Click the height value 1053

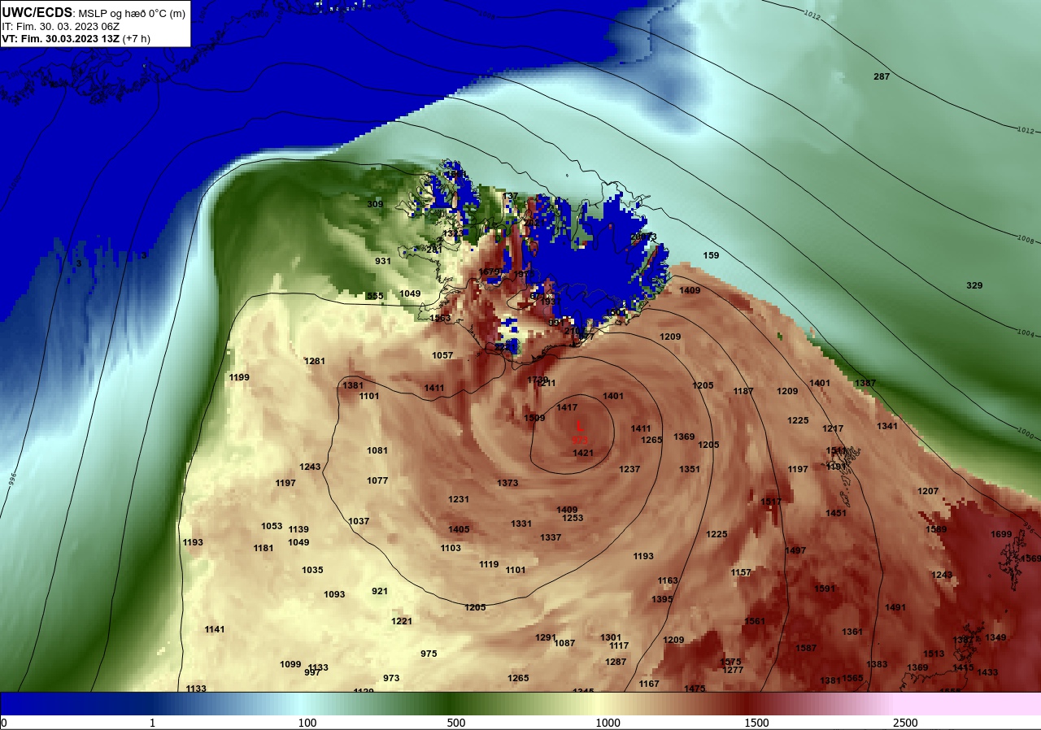pyautogui.click(x=272, y=526)
